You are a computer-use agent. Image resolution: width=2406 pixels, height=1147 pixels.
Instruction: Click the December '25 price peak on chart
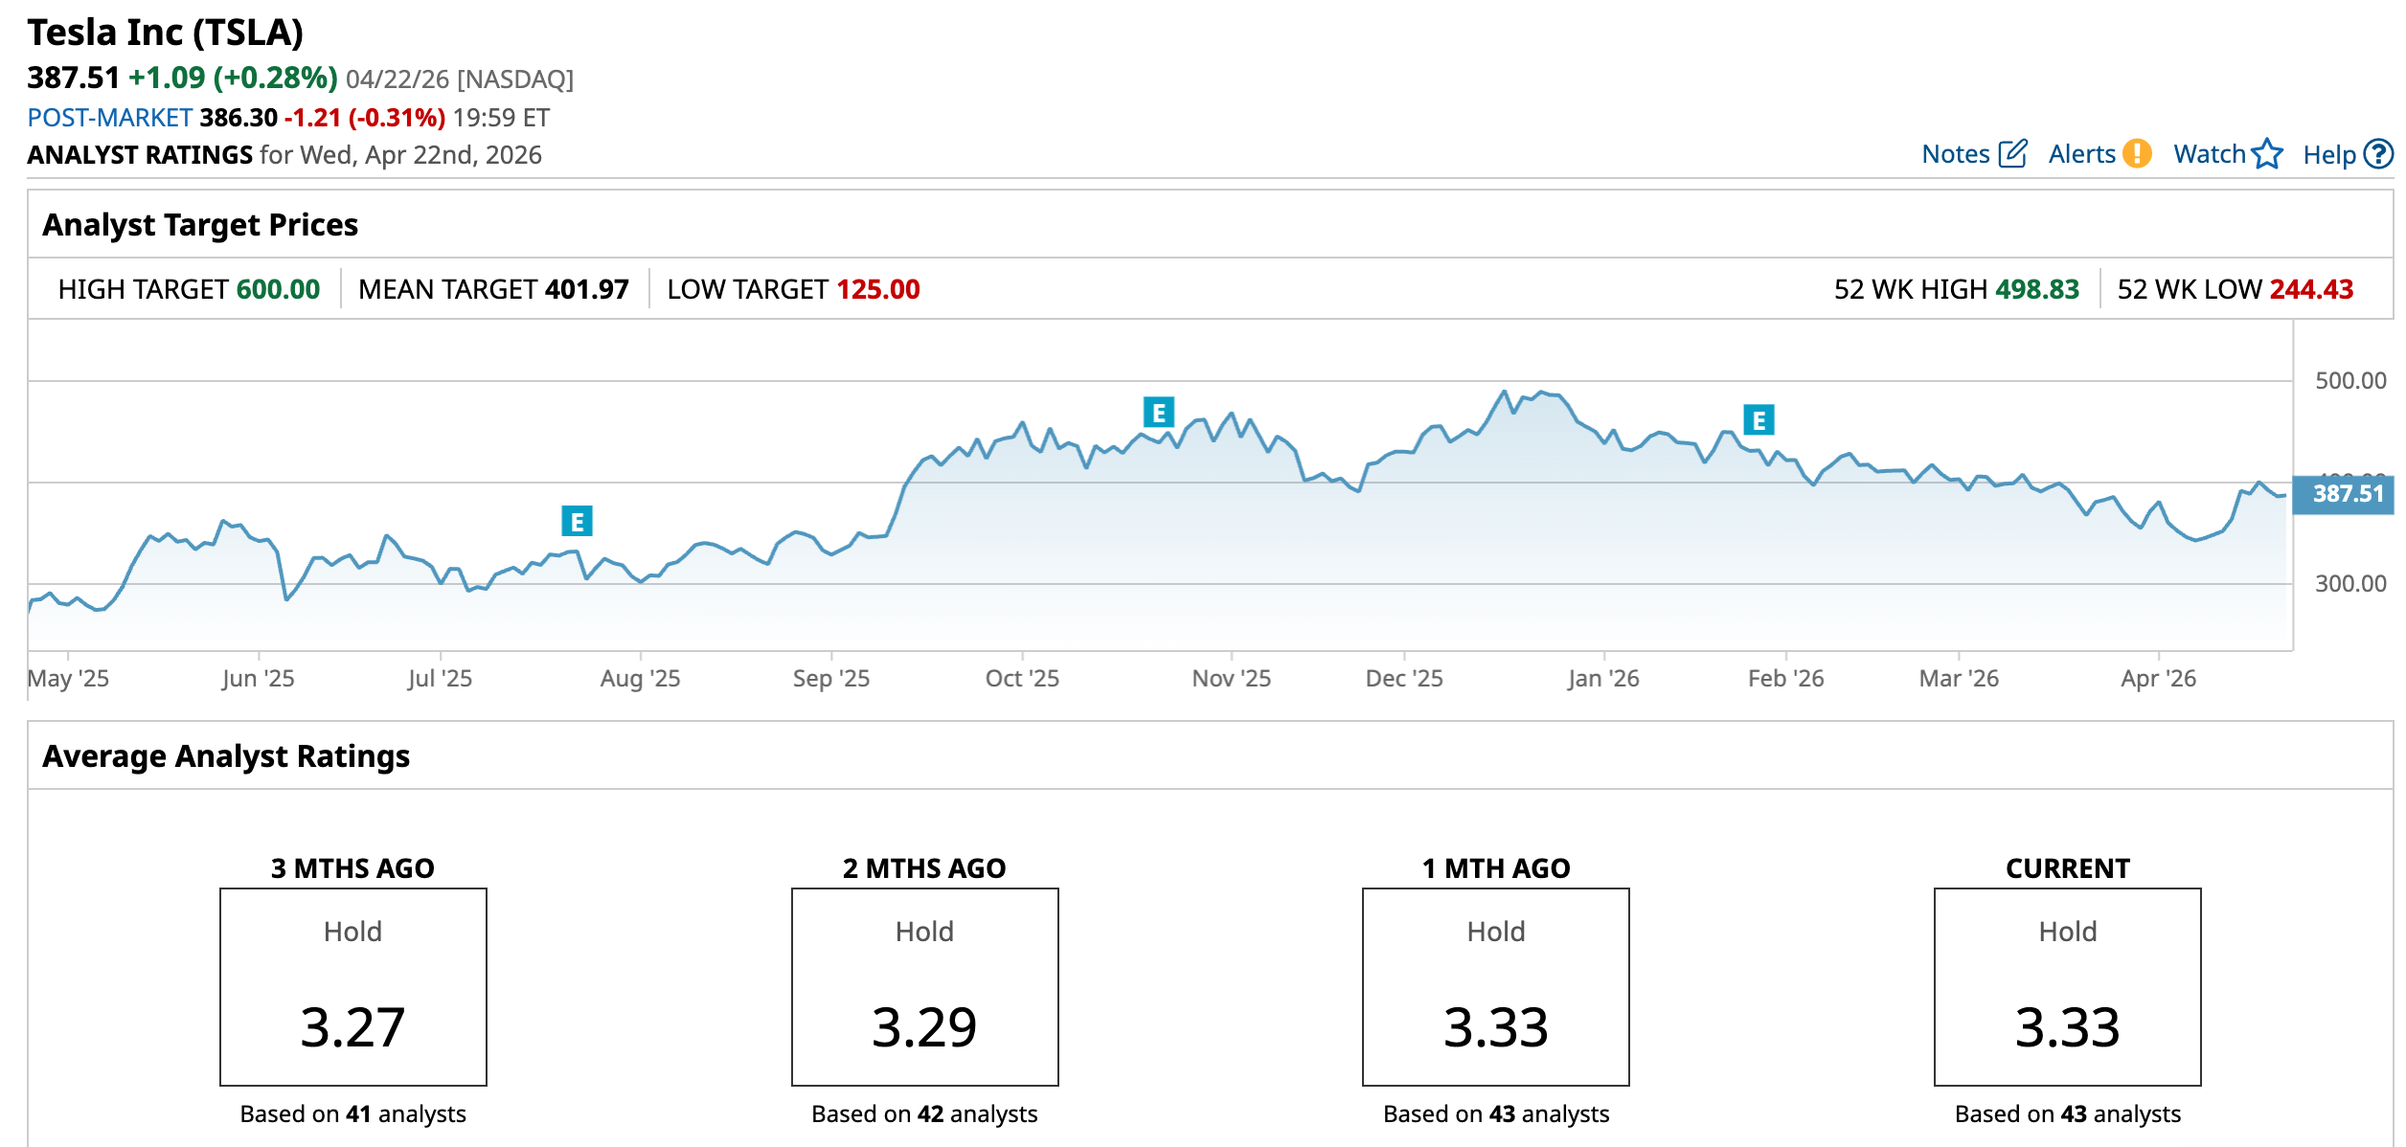click(x=1504, y=393)
